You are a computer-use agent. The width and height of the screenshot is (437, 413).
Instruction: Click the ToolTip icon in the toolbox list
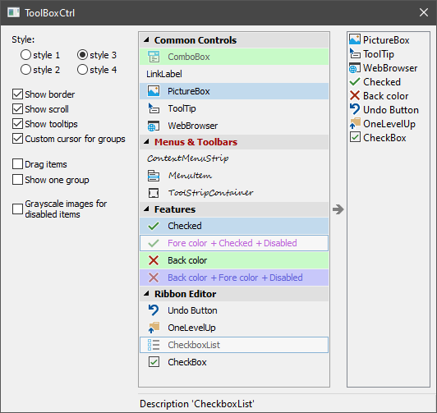[x=154, y=108]
